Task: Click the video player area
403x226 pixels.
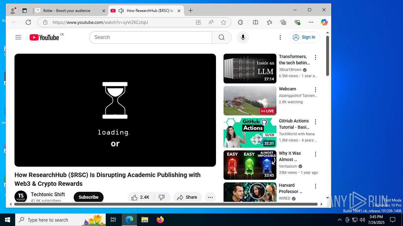Action: tap(115, 110)
